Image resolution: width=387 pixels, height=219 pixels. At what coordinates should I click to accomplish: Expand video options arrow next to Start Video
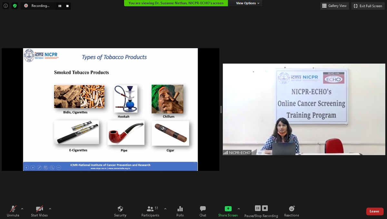tap(50, 209)
